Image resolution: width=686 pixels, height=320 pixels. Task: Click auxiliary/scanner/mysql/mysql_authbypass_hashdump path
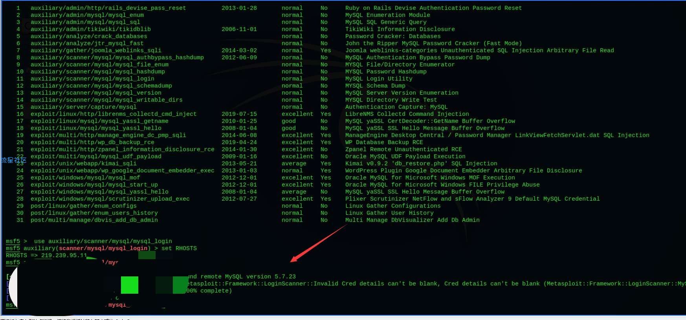117,57
